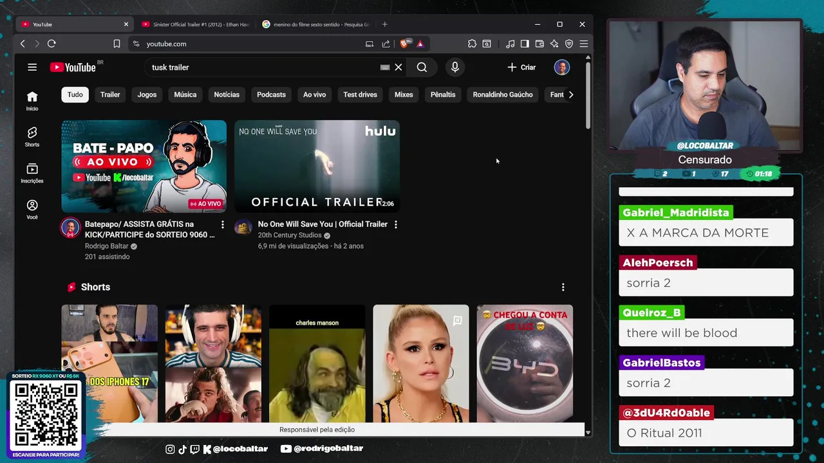Select the Notícias filter chip
The image size is (824, 463).
point(227,95)
